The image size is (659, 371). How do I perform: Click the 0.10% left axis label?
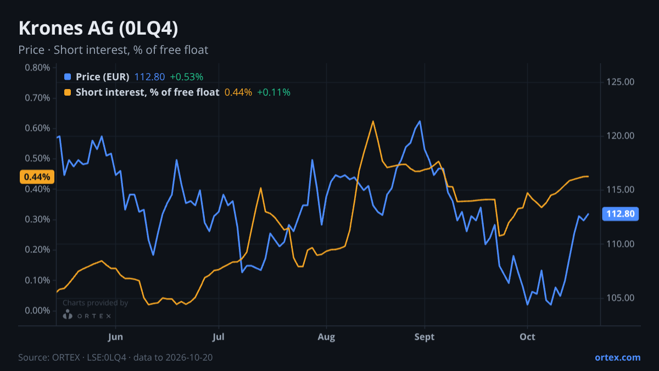(x=37, y=280)
